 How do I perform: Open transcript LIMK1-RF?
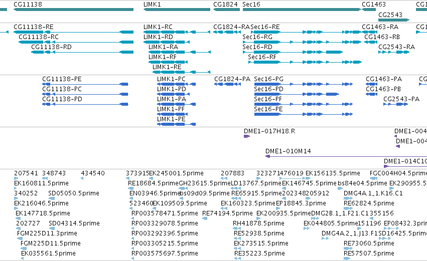[x=162, y=57]
